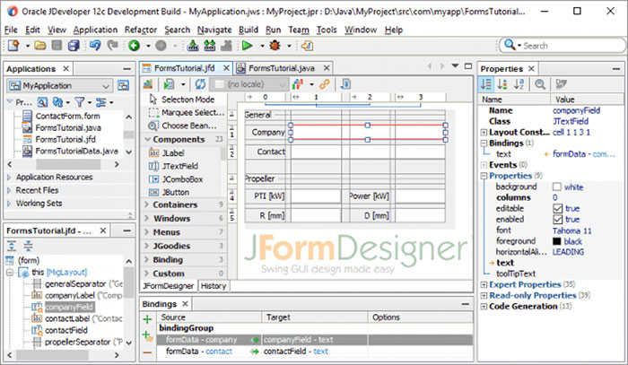Click the New file toolbar icon

(13, 46)
